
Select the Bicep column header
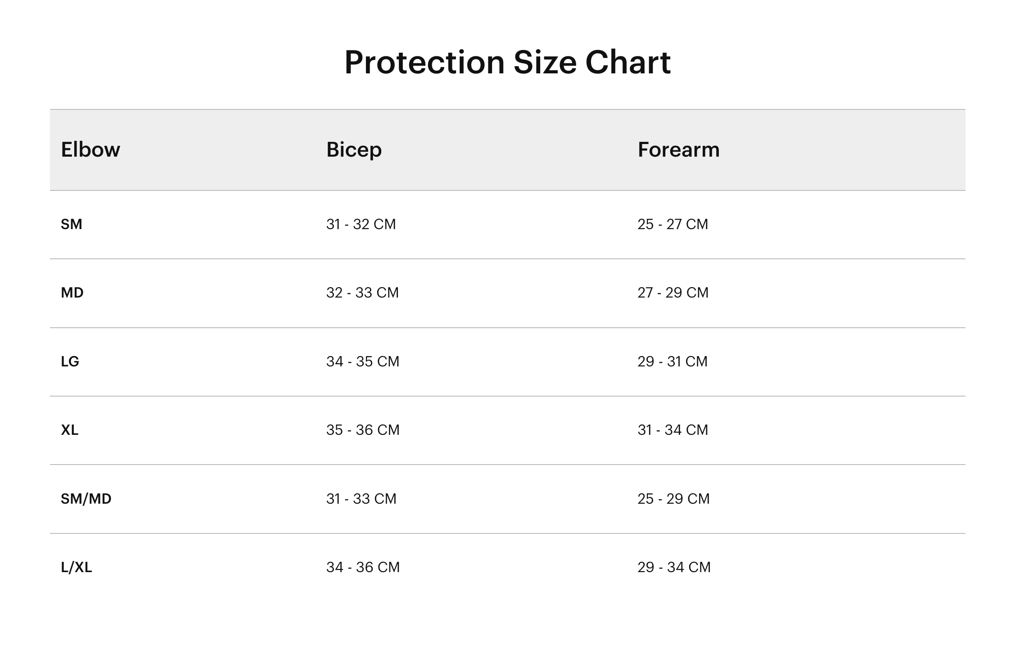click(354, 150)
